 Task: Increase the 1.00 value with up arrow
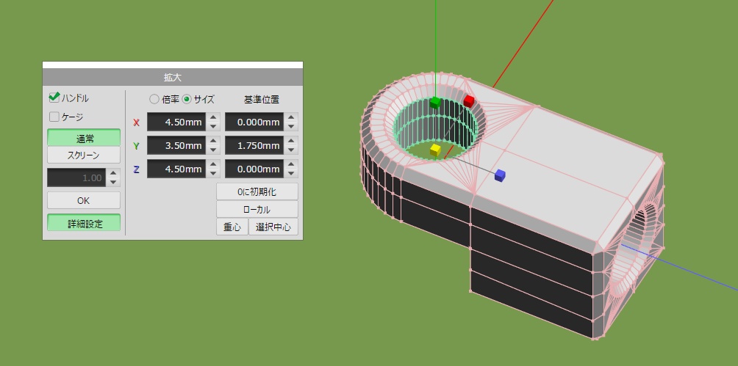pos(113,173)
